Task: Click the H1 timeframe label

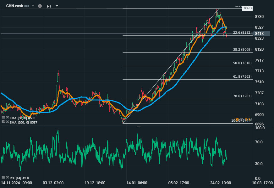Action: (49, 6)
